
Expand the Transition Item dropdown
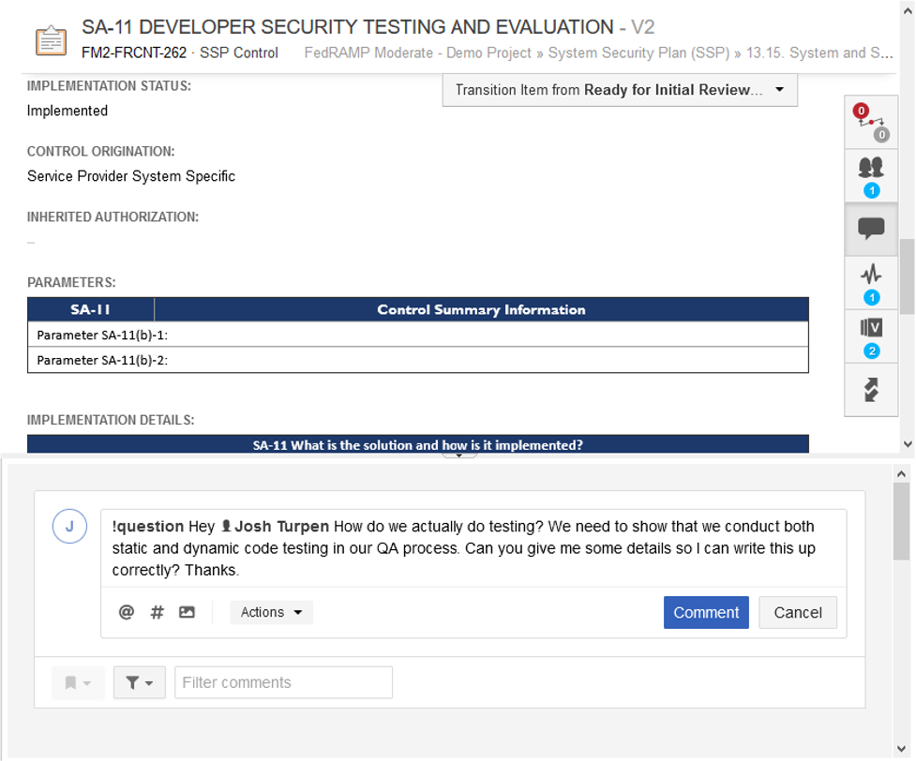(620, 90)
